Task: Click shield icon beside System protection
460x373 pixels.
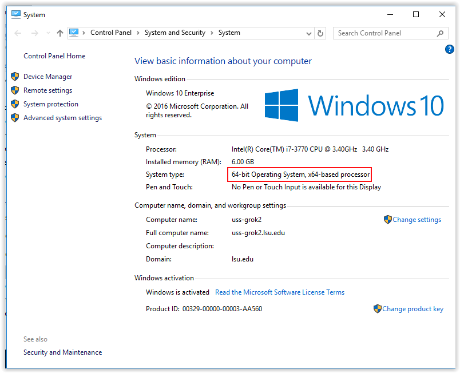Action: [x=15, y=104]
